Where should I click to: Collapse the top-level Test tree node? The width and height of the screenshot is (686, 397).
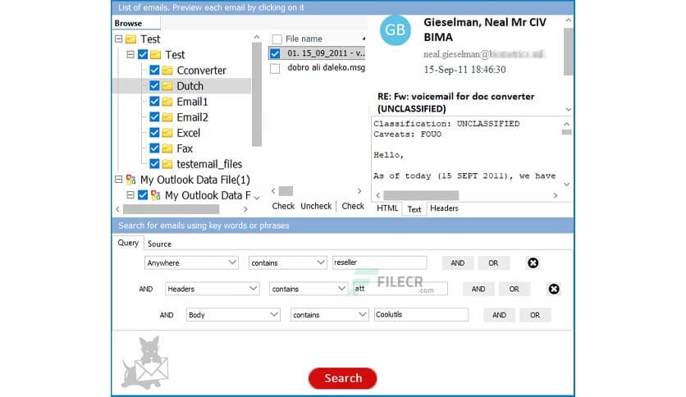(x=118, y=39)
